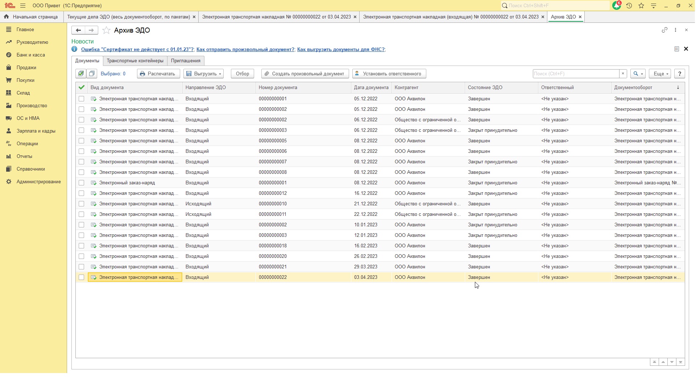This screenshot has height=385, width=696.
Task: Open the main hamburger menu
Action: click(x=23, y=5)
